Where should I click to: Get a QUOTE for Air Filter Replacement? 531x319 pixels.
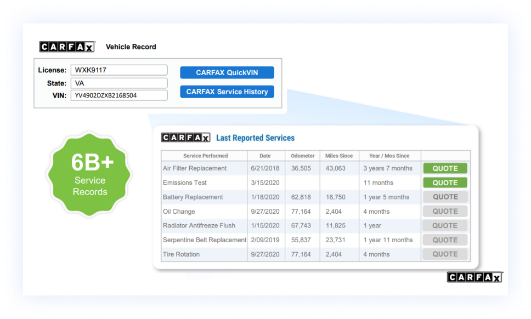point(445,168)
